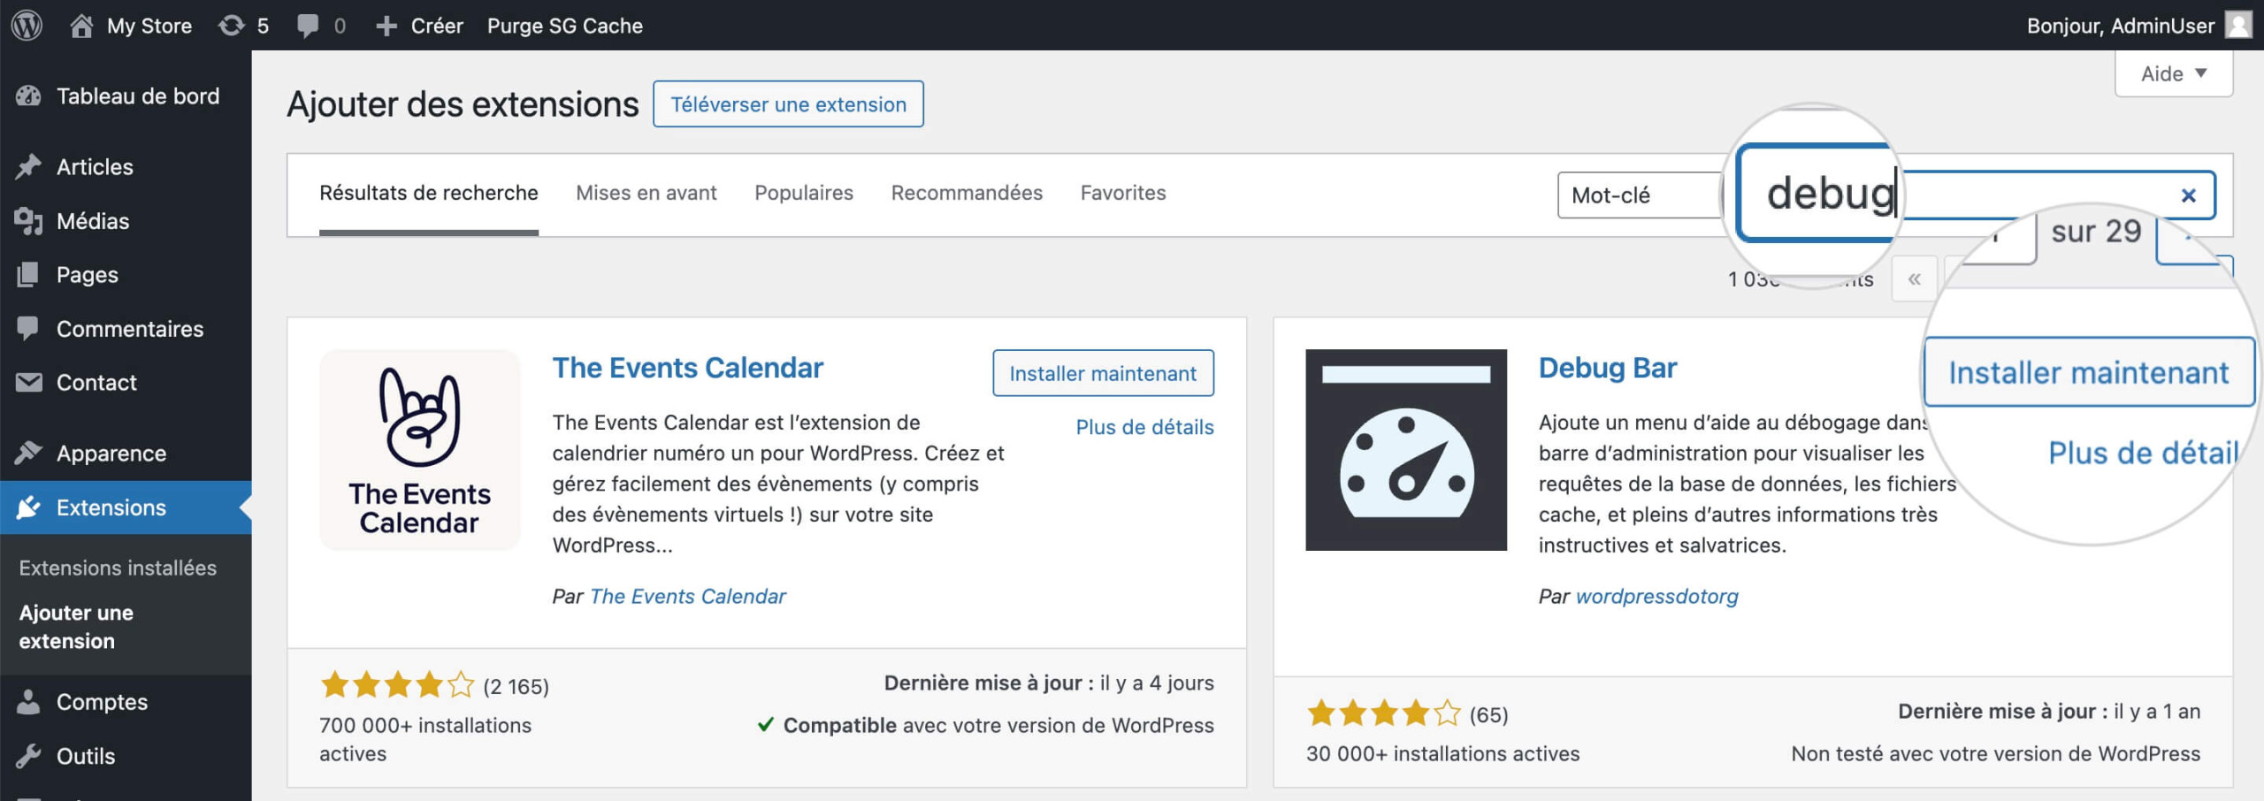Image resolution: width=2264 pixels, height=801 pixels.
Task: Install the Debug Bar plugin now
Action: pyautogui.click(x=2088, y=372)
